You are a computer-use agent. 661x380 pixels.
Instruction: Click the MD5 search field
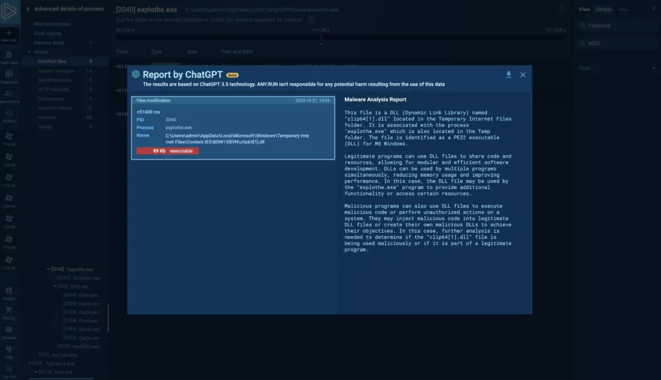point(617,43)
